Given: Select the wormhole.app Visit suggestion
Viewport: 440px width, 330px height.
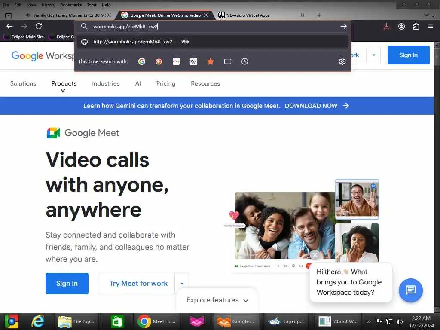Looking at the screenshot, I should point(212,42).
